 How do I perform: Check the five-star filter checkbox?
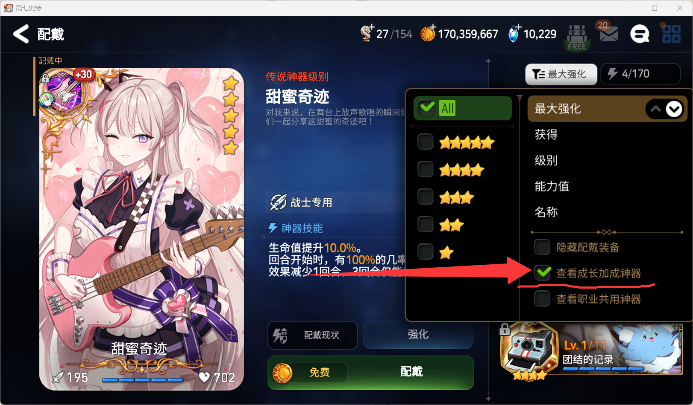click(426, 142)
